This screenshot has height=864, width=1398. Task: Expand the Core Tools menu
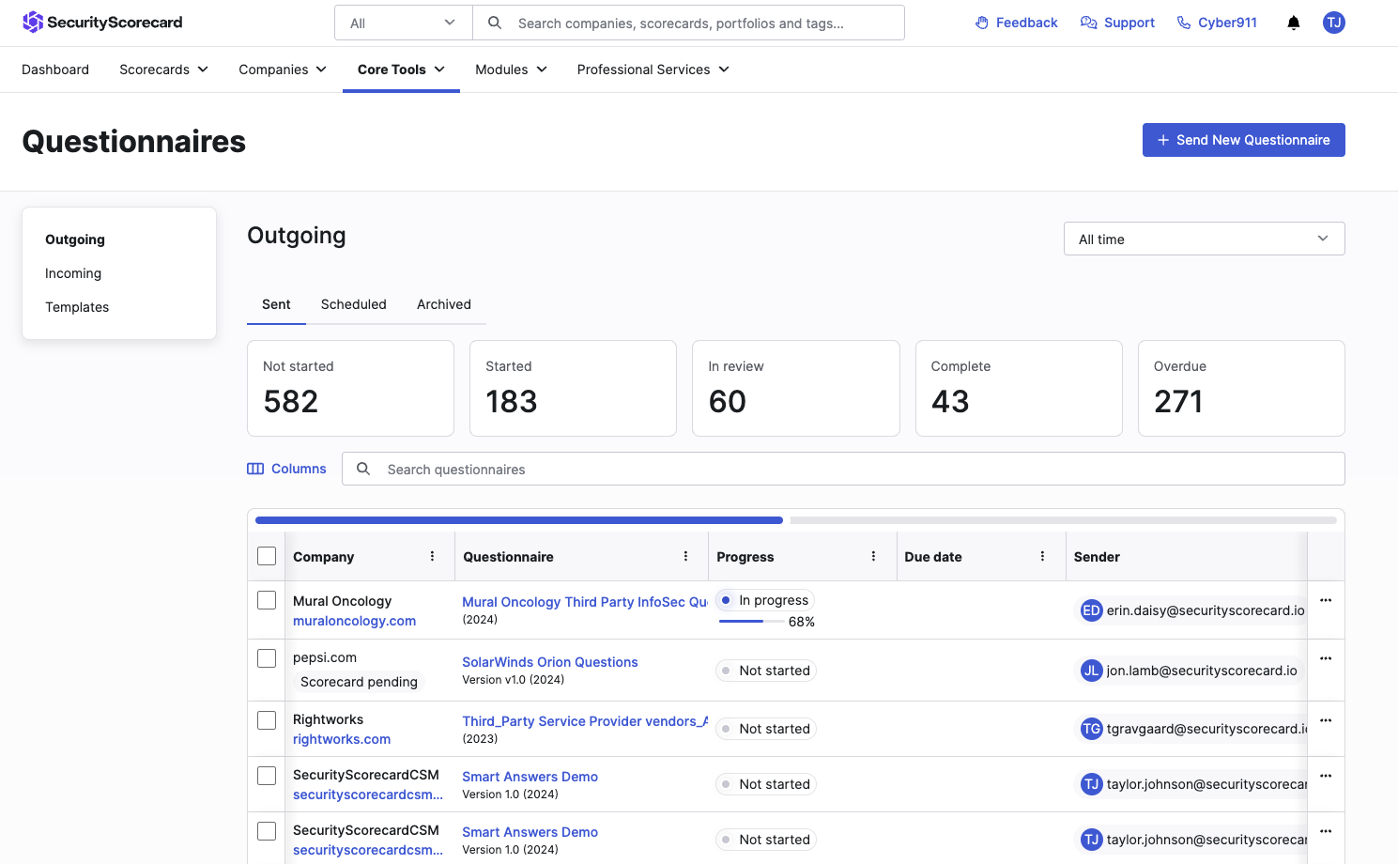[401, 69]
